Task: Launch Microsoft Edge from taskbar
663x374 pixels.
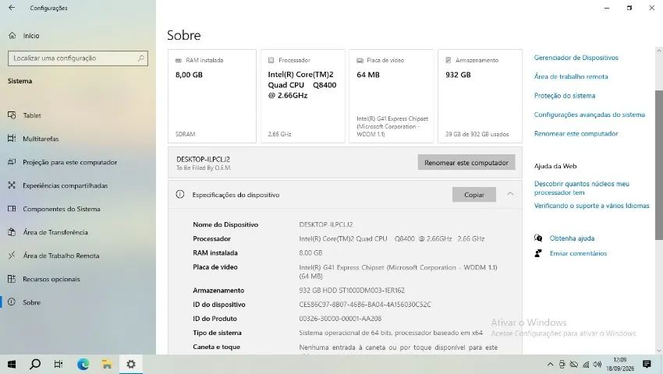Action: (83, 364)
